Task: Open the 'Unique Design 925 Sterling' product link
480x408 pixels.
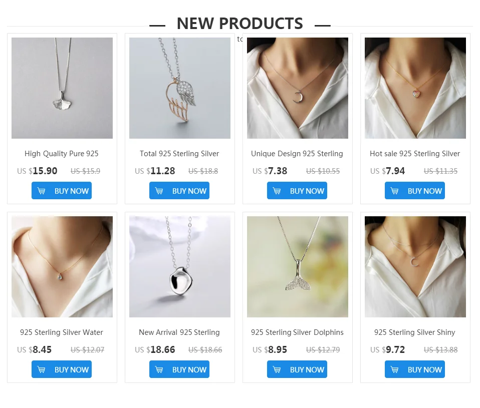Action: pos(297,154)
